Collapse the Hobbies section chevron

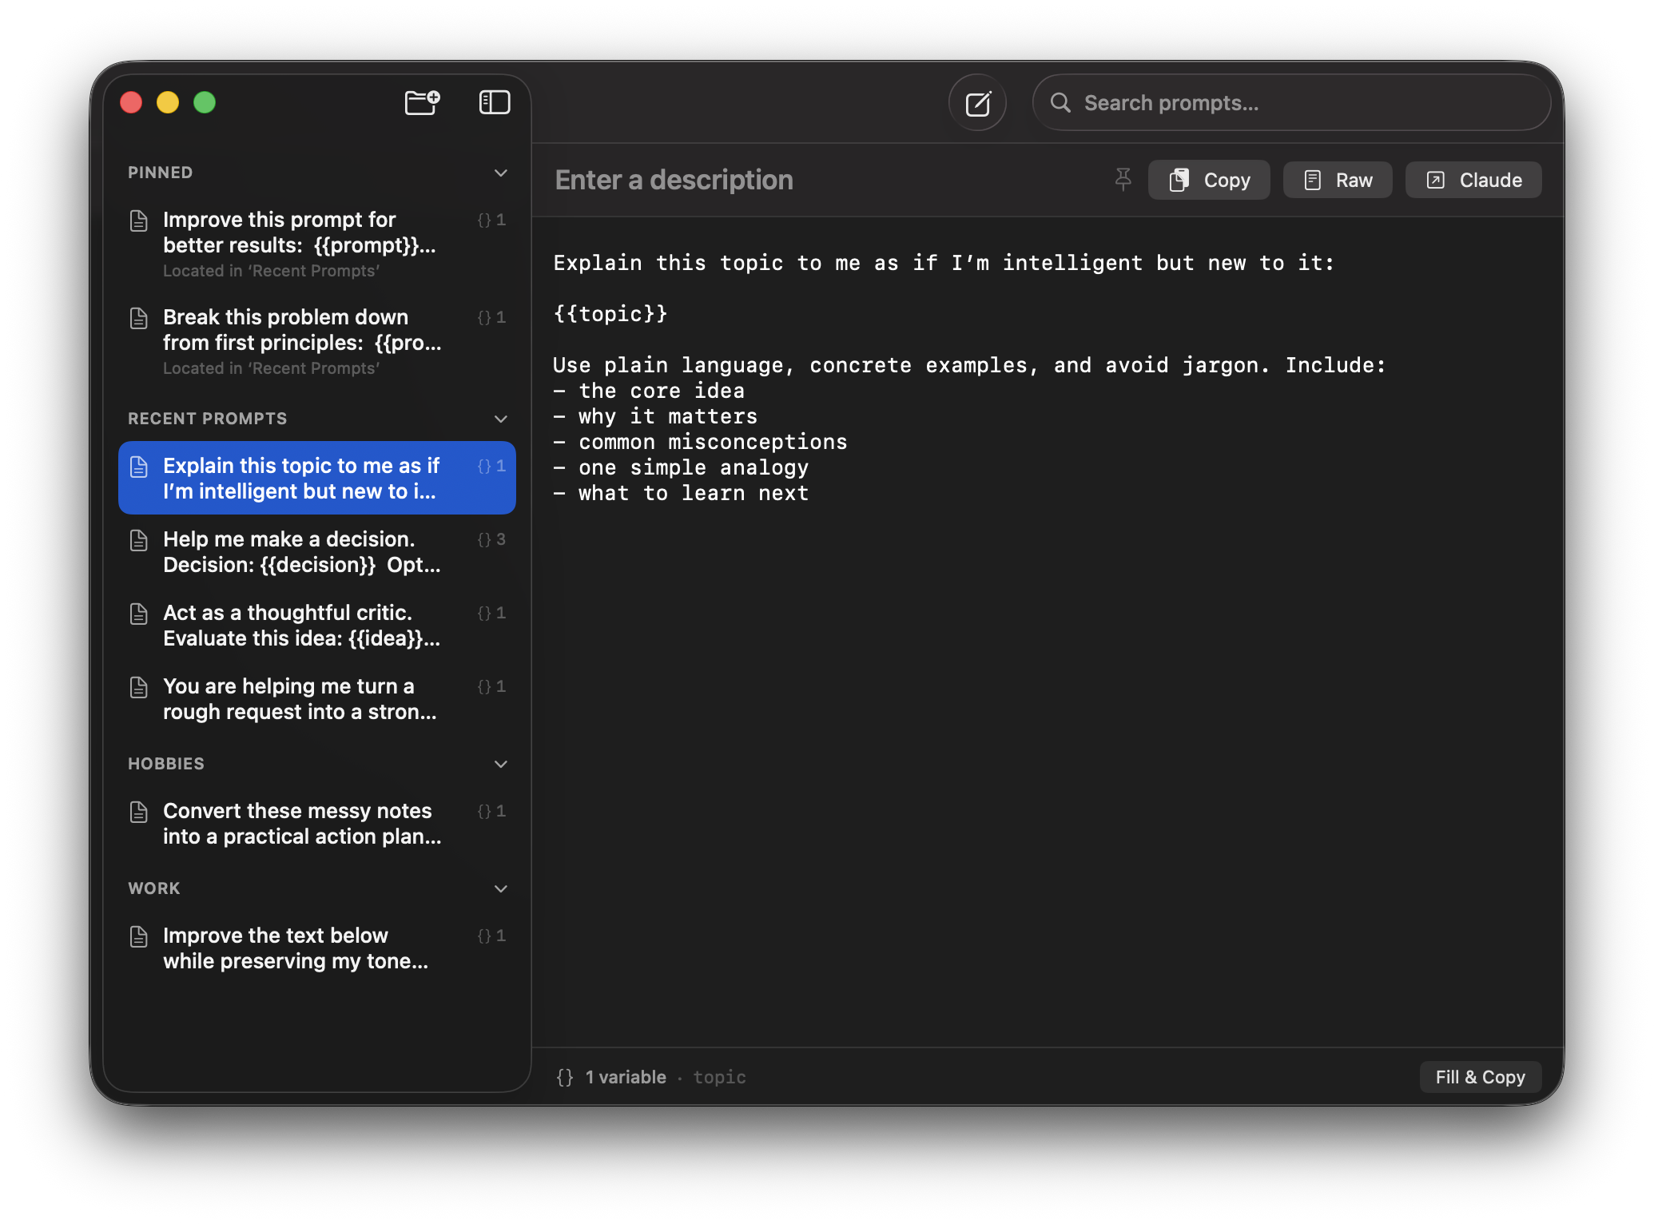pos(501,764)
